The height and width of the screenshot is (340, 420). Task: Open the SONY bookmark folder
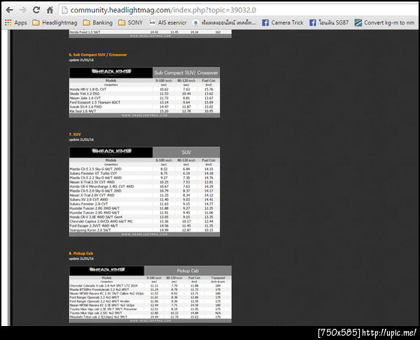[x=130, y=23]
